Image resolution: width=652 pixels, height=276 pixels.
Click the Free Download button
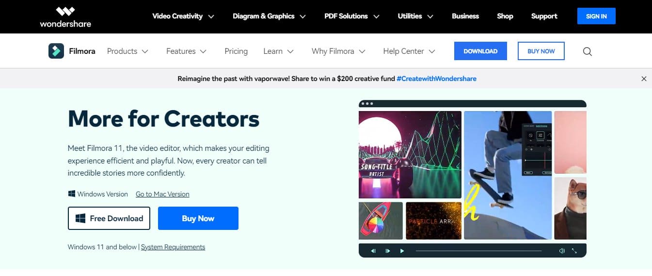(109, 218)
